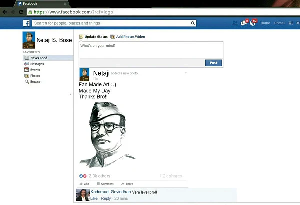Close the Facebook browser tab
This screenshot has width=300, height=205.
pos(65,4)
